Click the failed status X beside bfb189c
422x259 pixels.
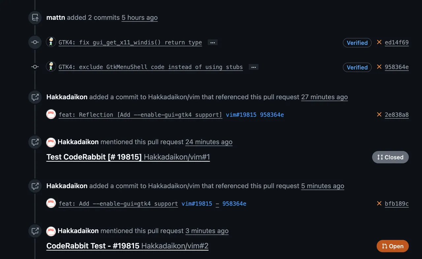379,203
